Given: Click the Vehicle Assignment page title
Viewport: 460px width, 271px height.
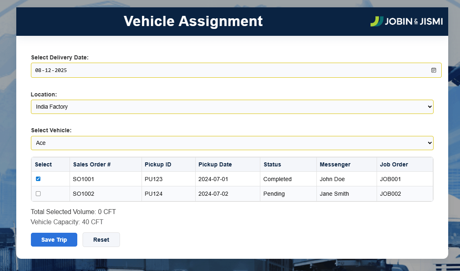Looking at the screenshot, I should coord(193,21).
